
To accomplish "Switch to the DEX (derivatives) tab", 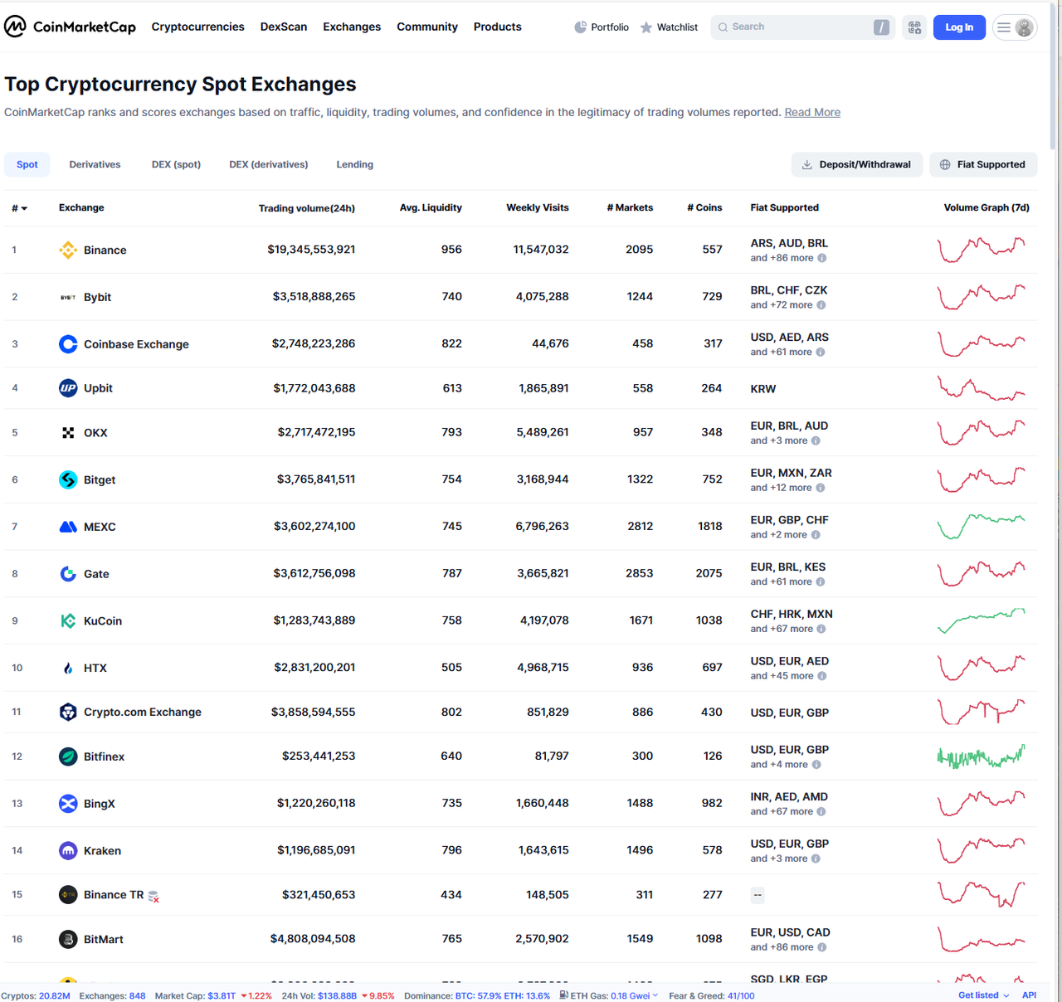I will click(269, 164).
